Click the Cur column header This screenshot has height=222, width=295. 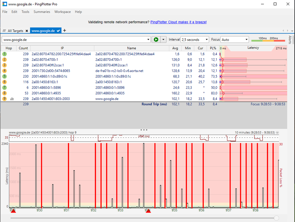[201, 48]
